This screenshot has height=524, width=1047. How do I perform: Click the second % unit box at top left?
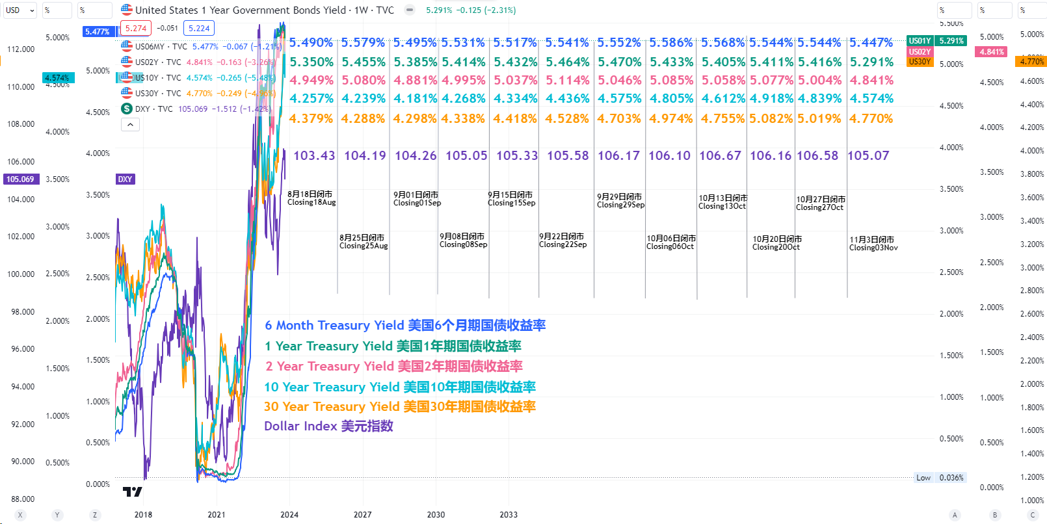(57, 10)
